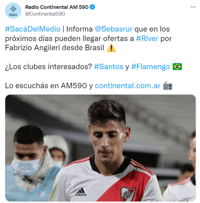200x203 pixels.
Task: Click the Radio Continental AM 590 name
Action: coord(57,7)
